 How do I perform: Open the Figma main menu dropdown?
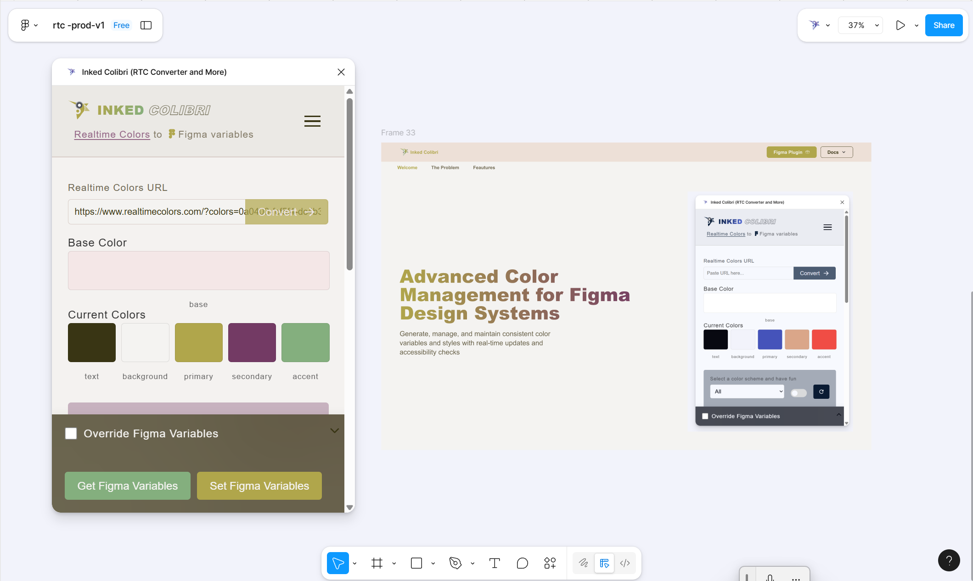pos(29,25)
